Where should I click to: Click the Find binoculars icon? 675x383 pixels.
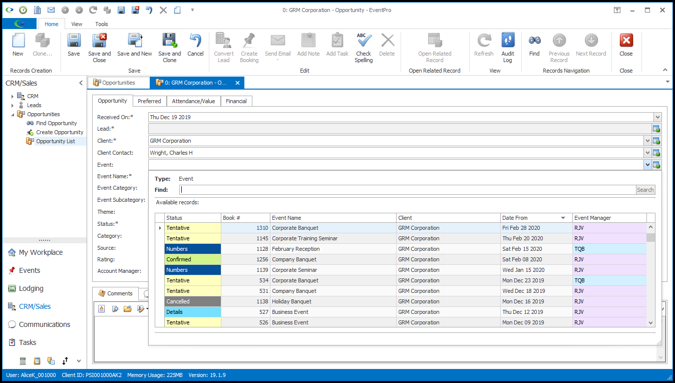tap(534, 41)
